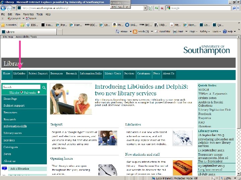Open the File menu
241x180 pixels.
click(3, 14)
